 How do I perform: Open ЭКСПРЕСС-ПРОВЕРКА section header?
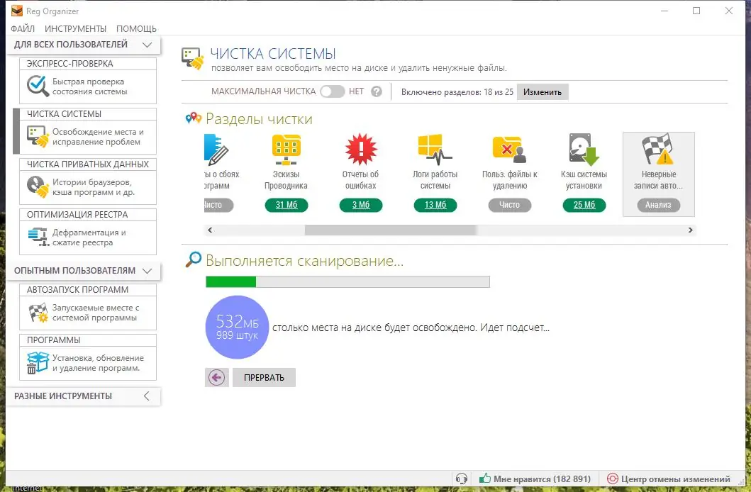click(x=88, y=64)
